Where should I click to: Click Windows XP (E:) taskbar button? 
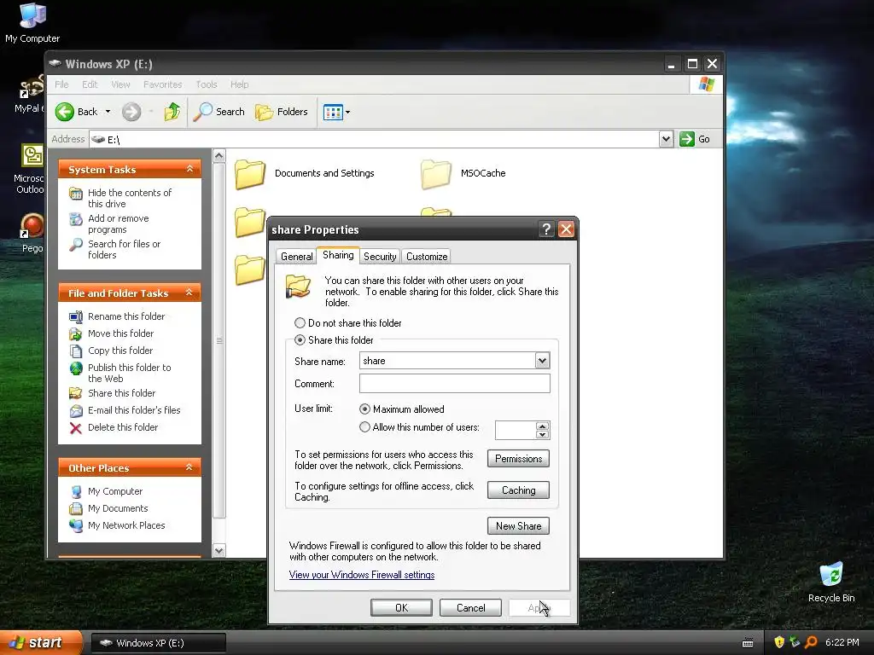[x=158, y=643]
